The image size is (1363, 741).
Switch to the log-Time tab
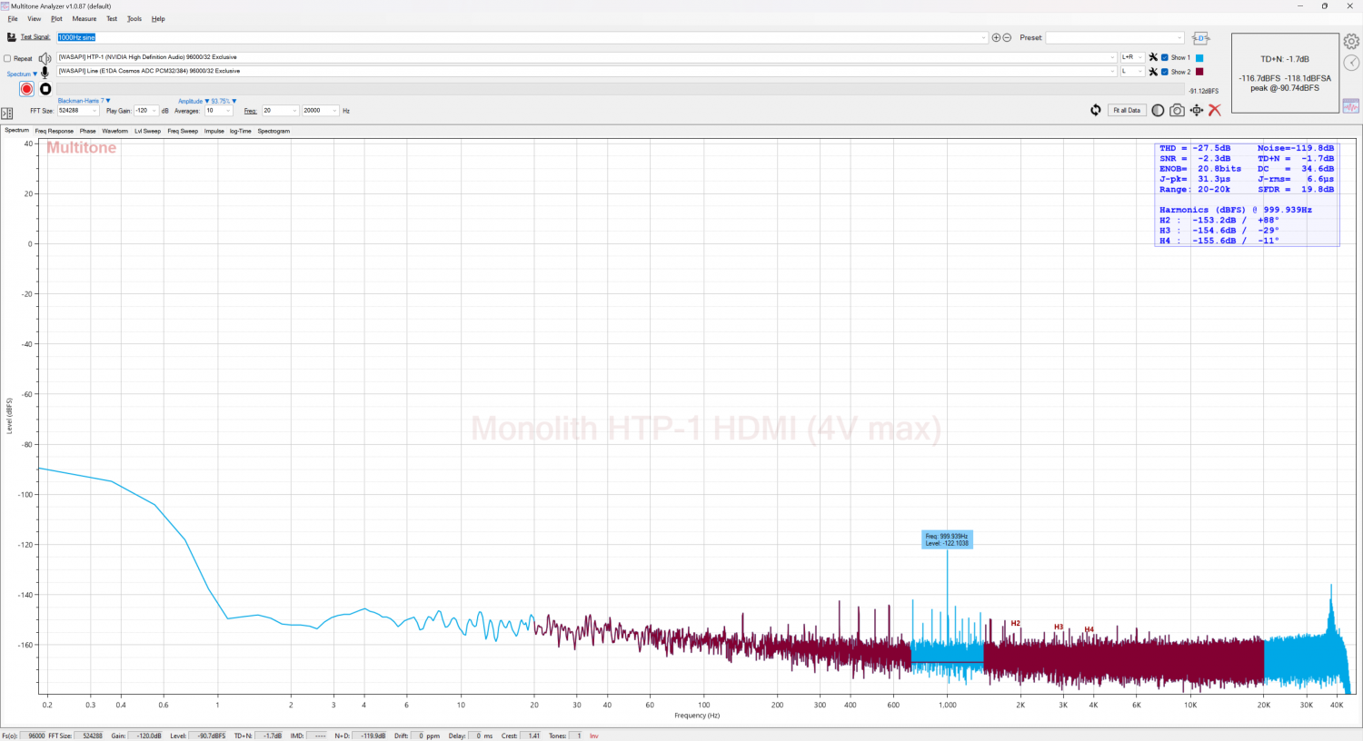[241, 131]
